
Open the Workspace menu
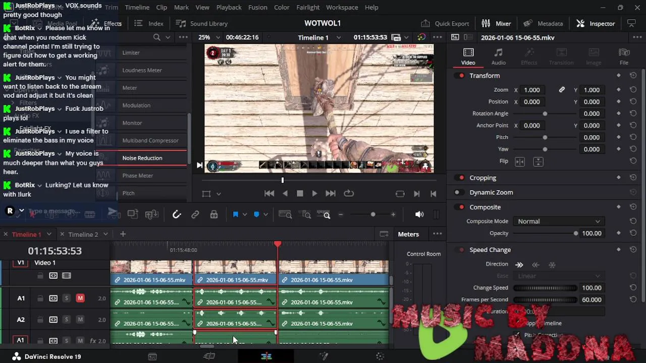tap(342, 8)
